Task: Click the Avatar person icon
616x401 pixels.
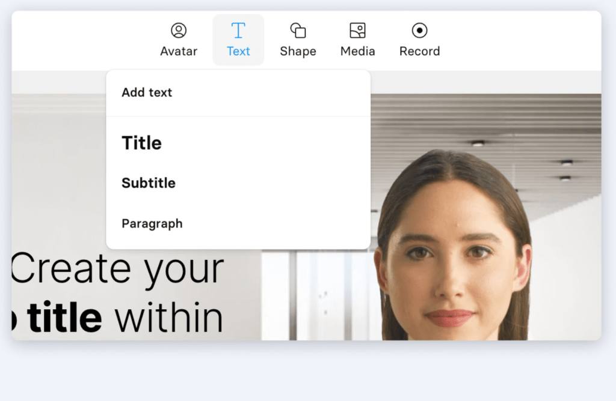Action: click(179, 31)
